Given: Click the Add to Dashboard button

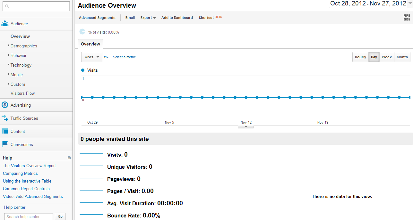Looking at the screenshot, I should (177, 18).
